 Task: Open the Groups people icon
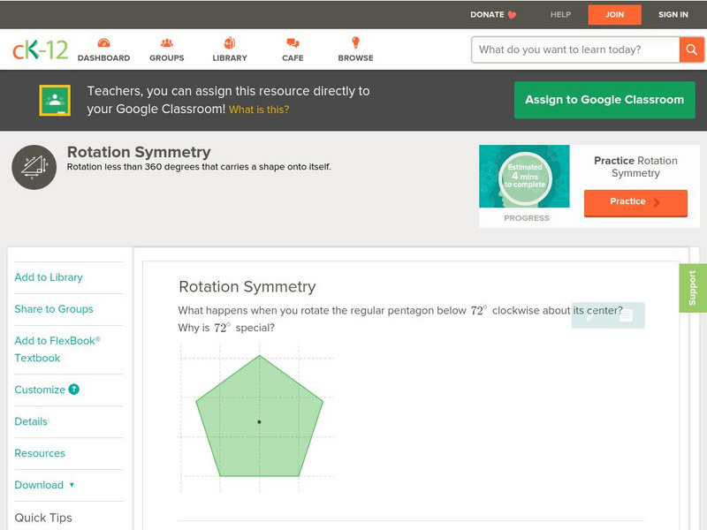pos(167,42)
